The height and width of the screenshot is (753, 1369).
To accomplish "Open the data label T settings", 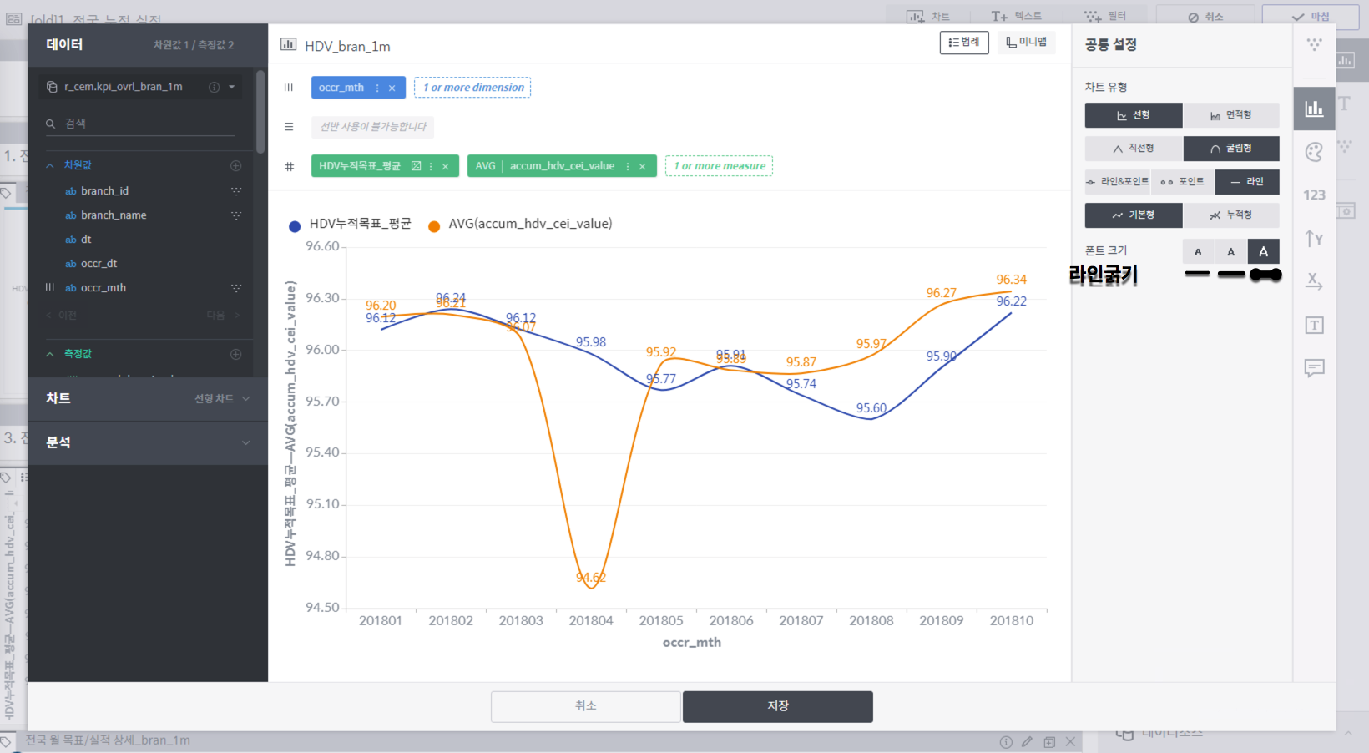I will point(1314,325).
